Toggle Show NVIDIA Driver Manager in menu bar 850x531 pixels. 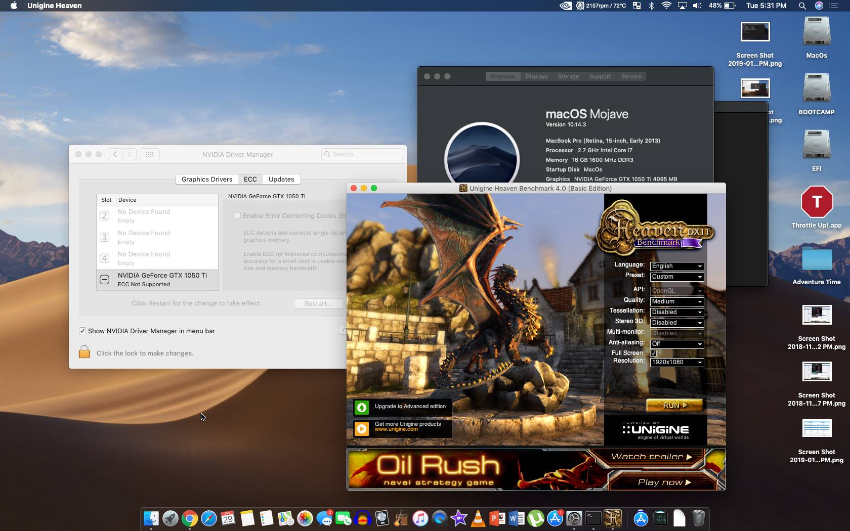(x=82, y=331)
